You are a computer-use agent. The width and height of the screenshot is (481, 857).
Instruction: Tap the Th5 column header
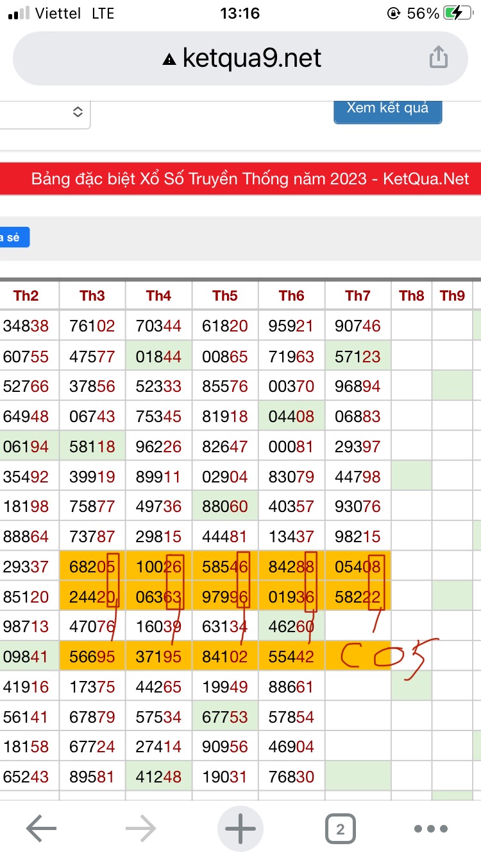pyautogui.click(x=225, y=296)
